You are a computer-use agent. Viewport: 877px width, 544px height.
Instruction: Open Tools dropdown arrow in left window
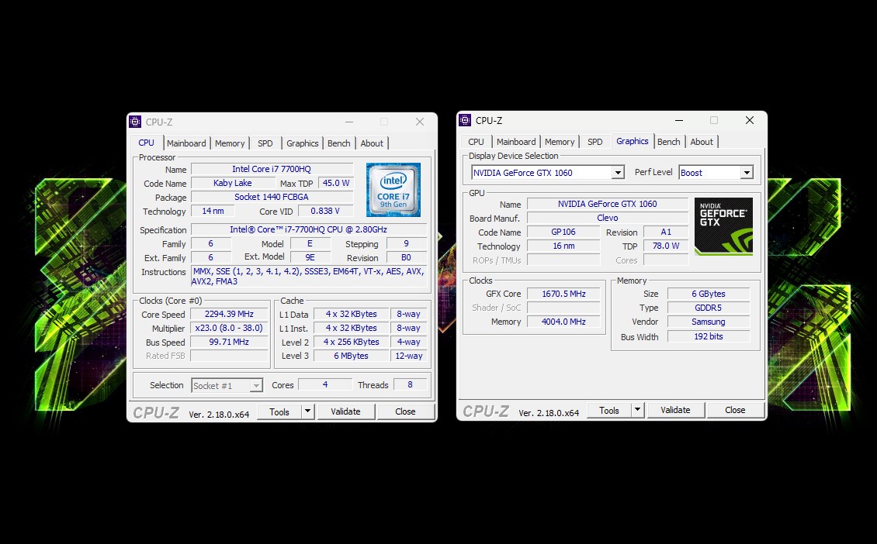[x=307, y=411]
